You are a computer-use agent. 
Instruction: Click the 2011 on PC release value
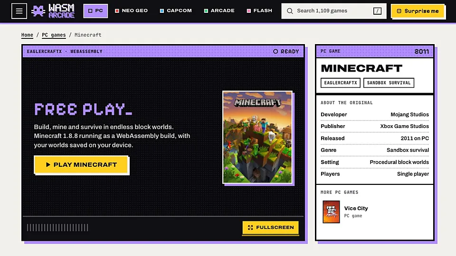(415, 138)
